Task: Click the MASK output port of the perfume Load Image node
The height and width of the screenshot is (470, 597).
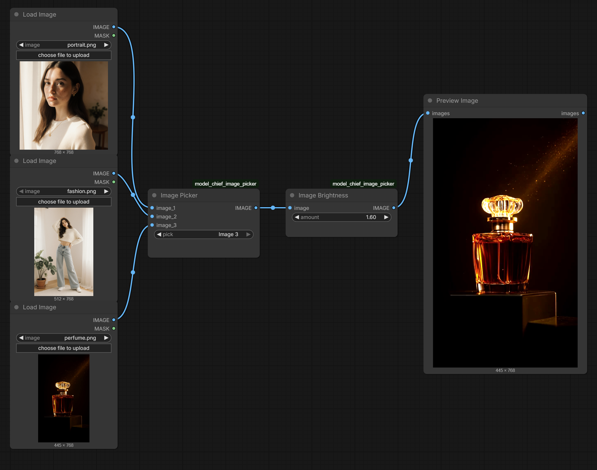Action: [x=114, y=329]
